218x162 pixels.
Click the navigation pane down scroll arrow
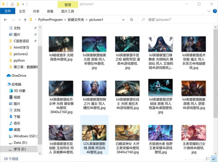[x=40, y=153]
